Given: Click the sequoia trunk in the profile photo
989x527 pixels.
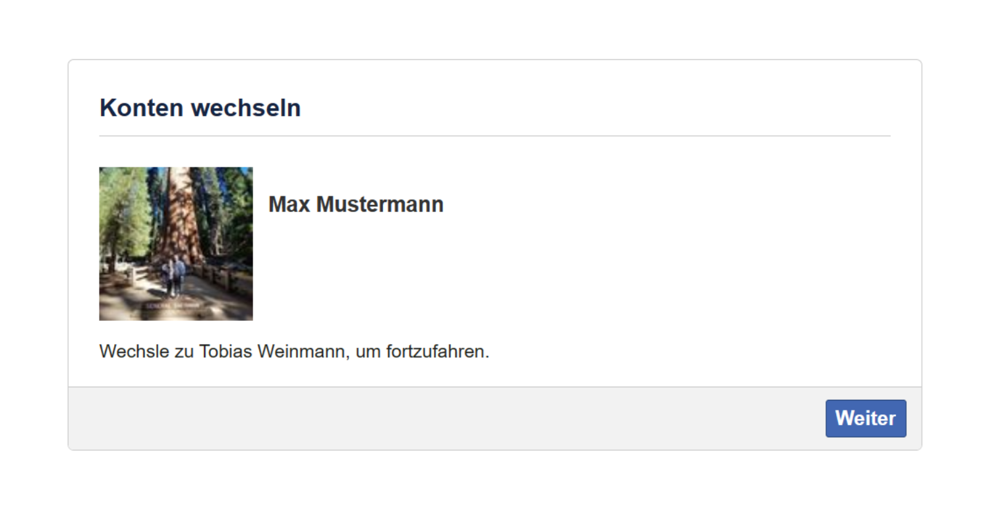Looking at the screenshot, I should click(179, 211).
